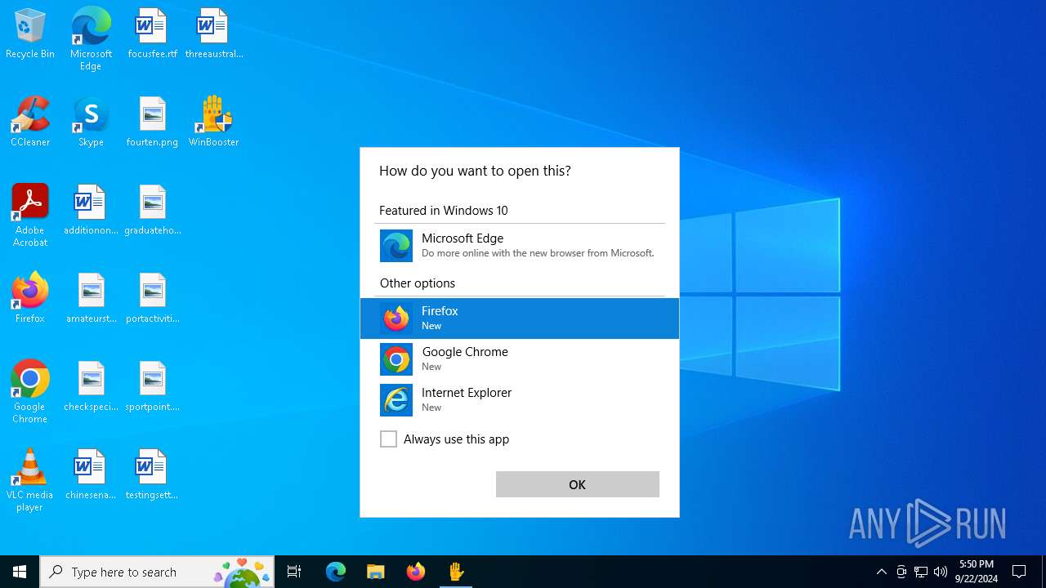Select the sportpoint image file icon

point(152,387)
